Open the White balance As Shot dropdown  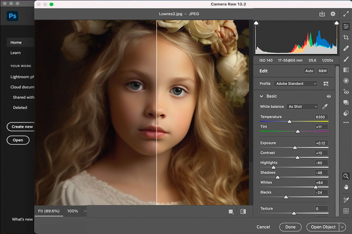pyautogui.click(x=302, y=107)
